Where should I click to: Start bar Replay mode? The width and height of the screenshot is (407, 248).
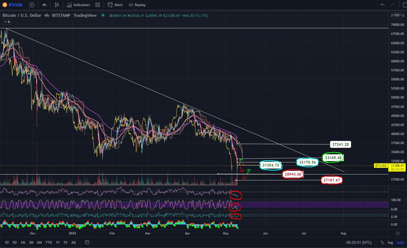tap(137, 5)
